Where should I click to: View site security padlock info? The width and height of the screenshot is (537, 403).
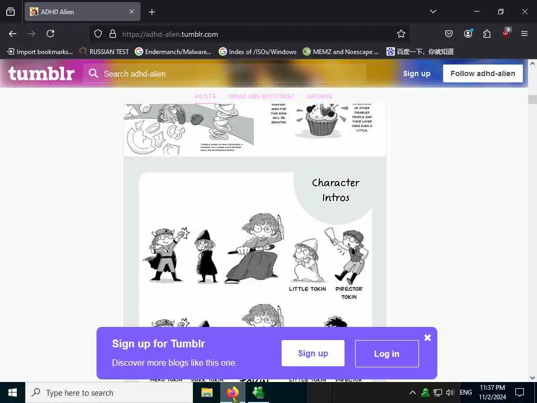(113, 34)
